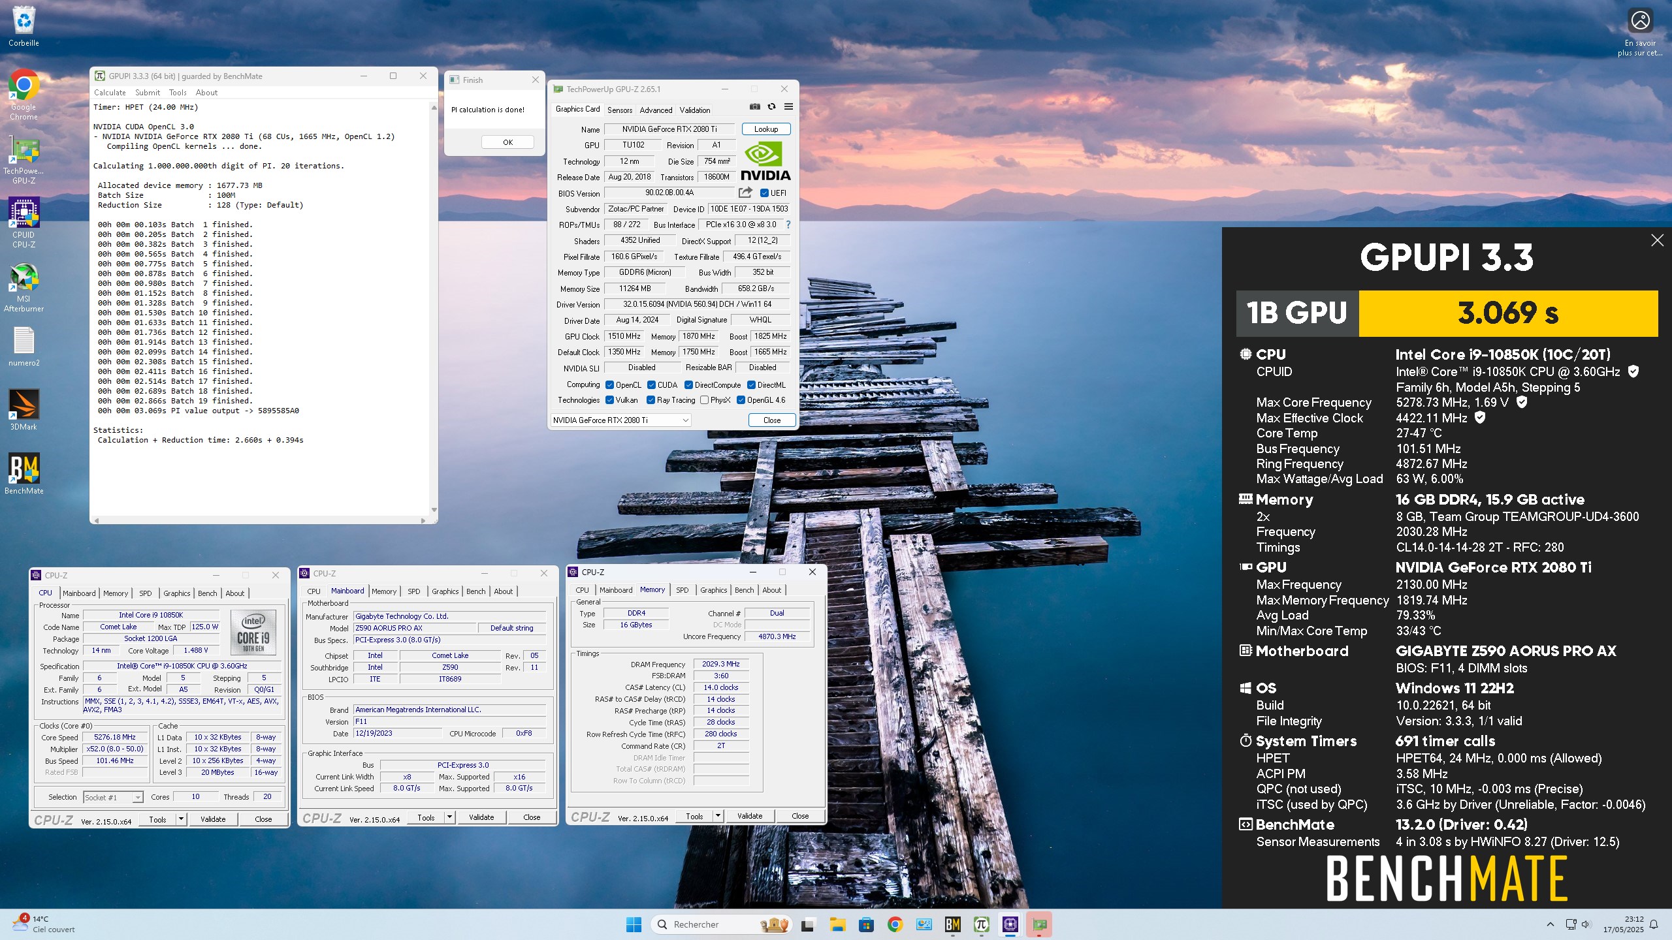Click the GPU-Z refresh icon
Screen dimensions: 1672x940
click(x=771, y=106)
